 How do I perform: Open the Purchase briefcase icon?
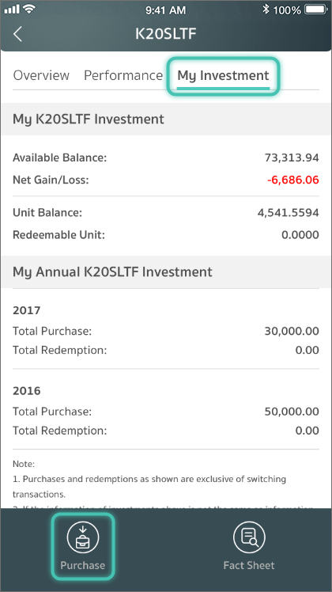(x=83, y=537)
